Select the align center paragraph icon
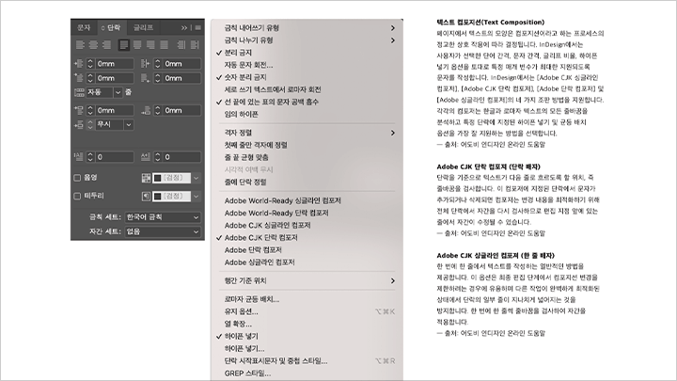This screenshot has height=381, width=677. tap(93, 44)
